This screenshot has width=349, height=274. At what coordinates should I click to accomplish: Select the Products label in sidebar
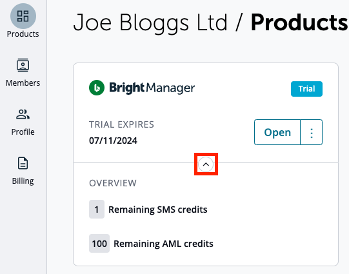pyautogui.click(x=23, y=34)
